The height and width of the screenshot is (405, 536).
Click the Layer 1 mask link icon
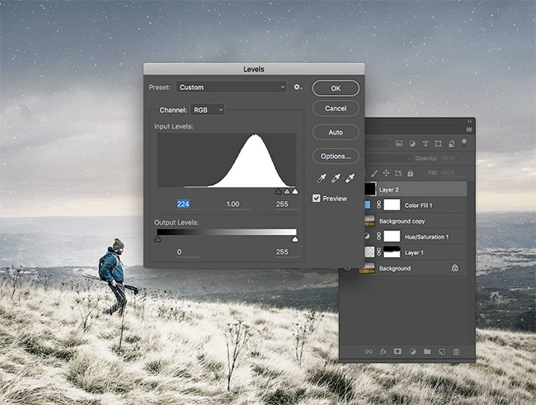coord(378,252)
